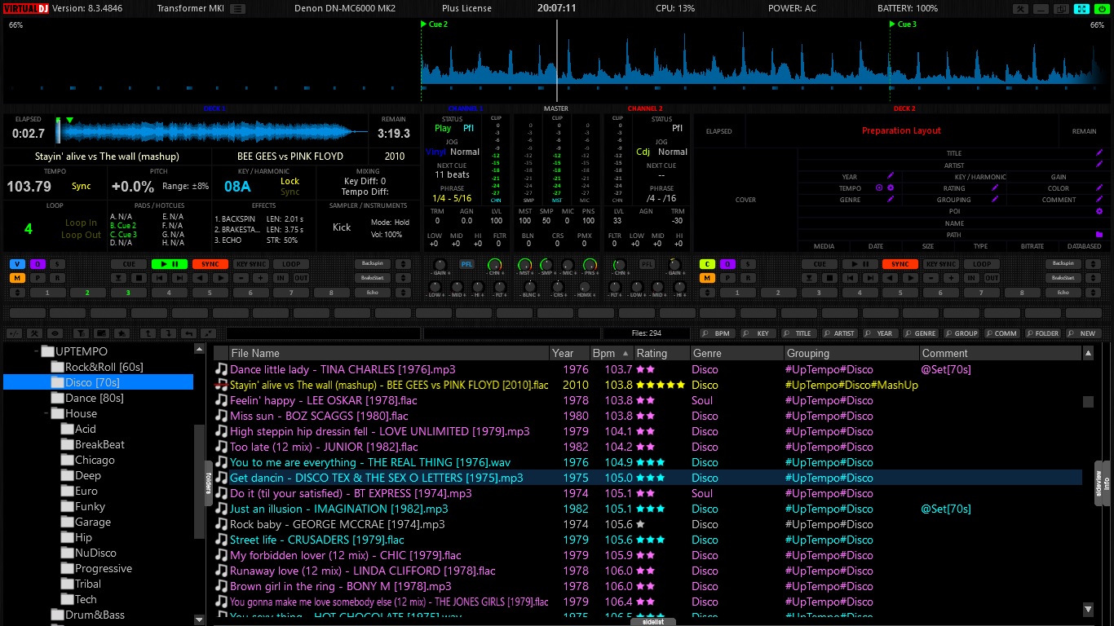The image size is (1114, 626).
Task: Click the play/pause button on deck 1
Action: 170,264
